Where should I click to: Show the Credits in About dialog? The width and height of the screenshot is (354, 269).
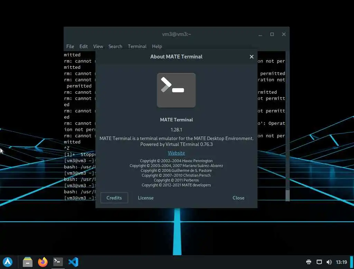click(114, 198)
